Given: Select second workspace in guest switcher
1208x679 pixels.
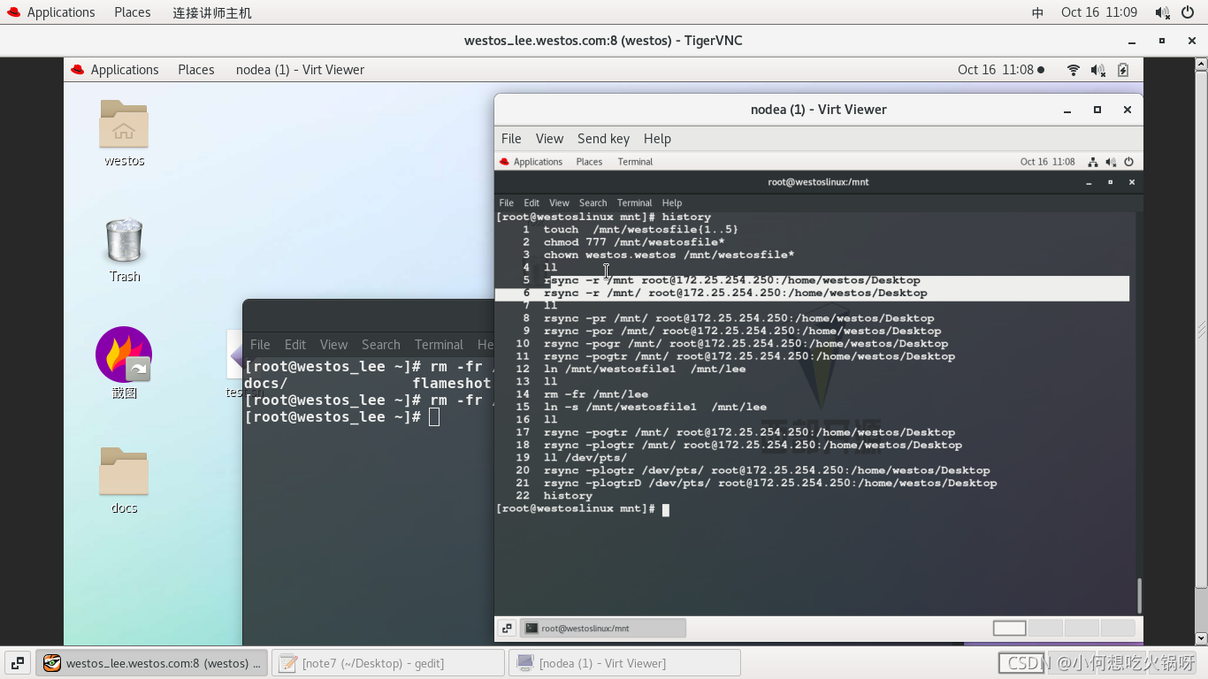Looking at the screenshot, I should click(1045, 629).
